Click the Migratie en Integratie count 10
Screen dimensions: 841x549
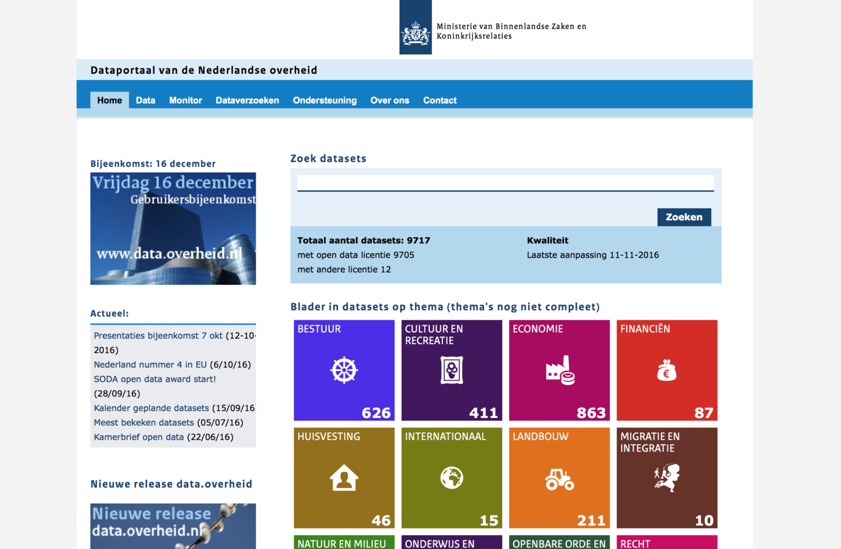(x=704, y=520)
